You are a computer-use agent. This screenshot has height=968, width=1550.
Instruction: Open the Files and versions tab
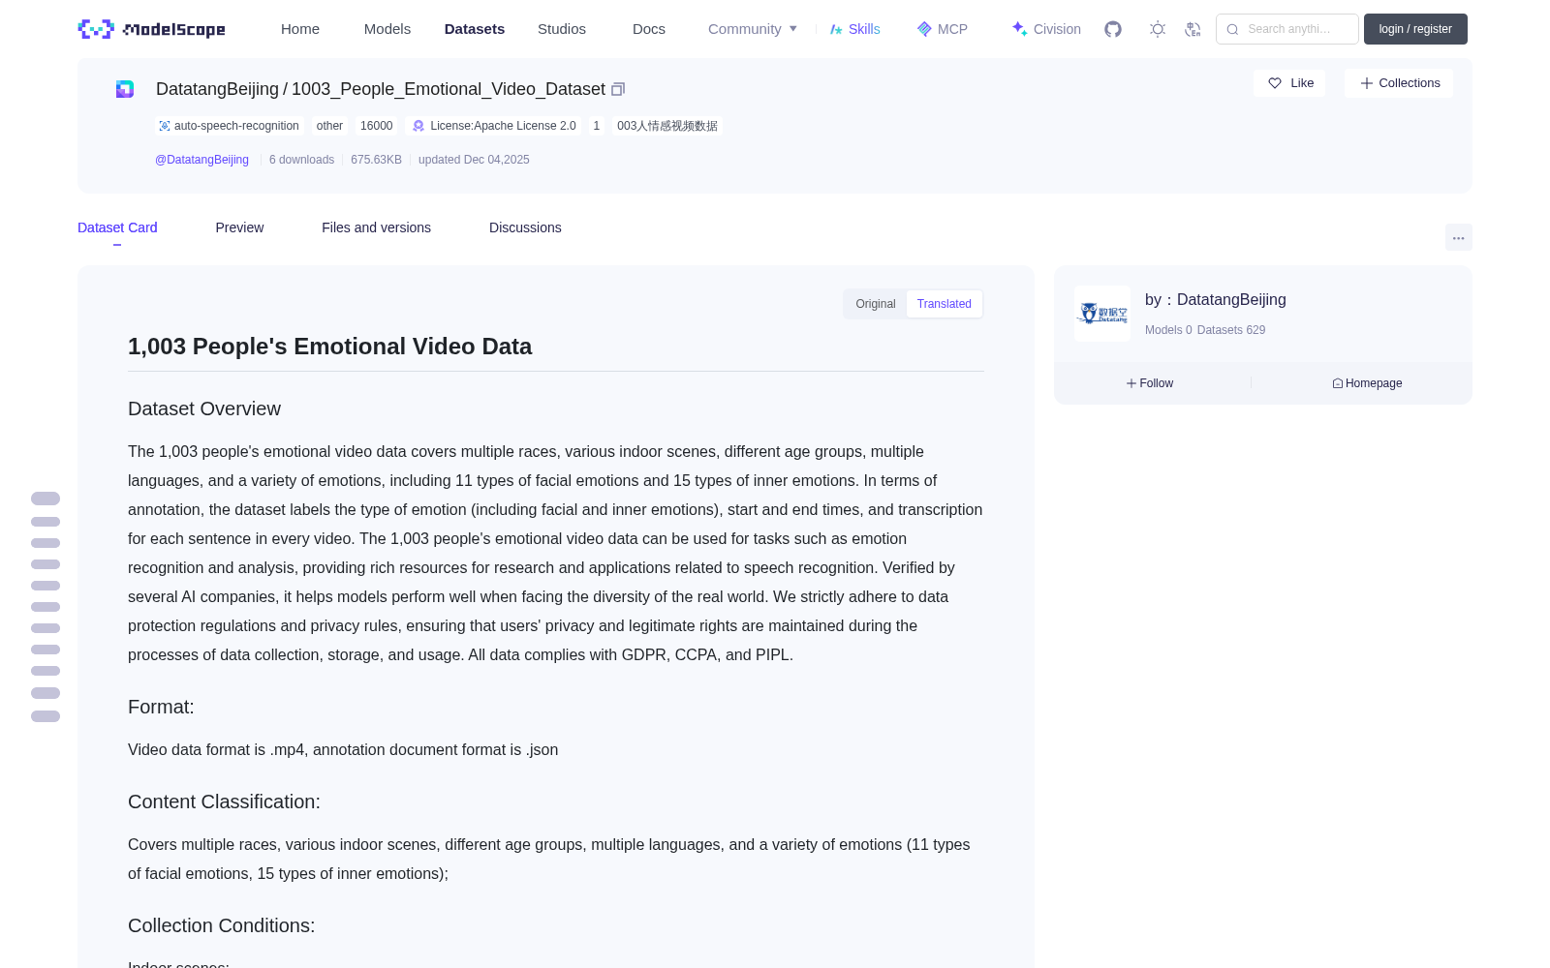pyautogui.click(x=376, y=227)
